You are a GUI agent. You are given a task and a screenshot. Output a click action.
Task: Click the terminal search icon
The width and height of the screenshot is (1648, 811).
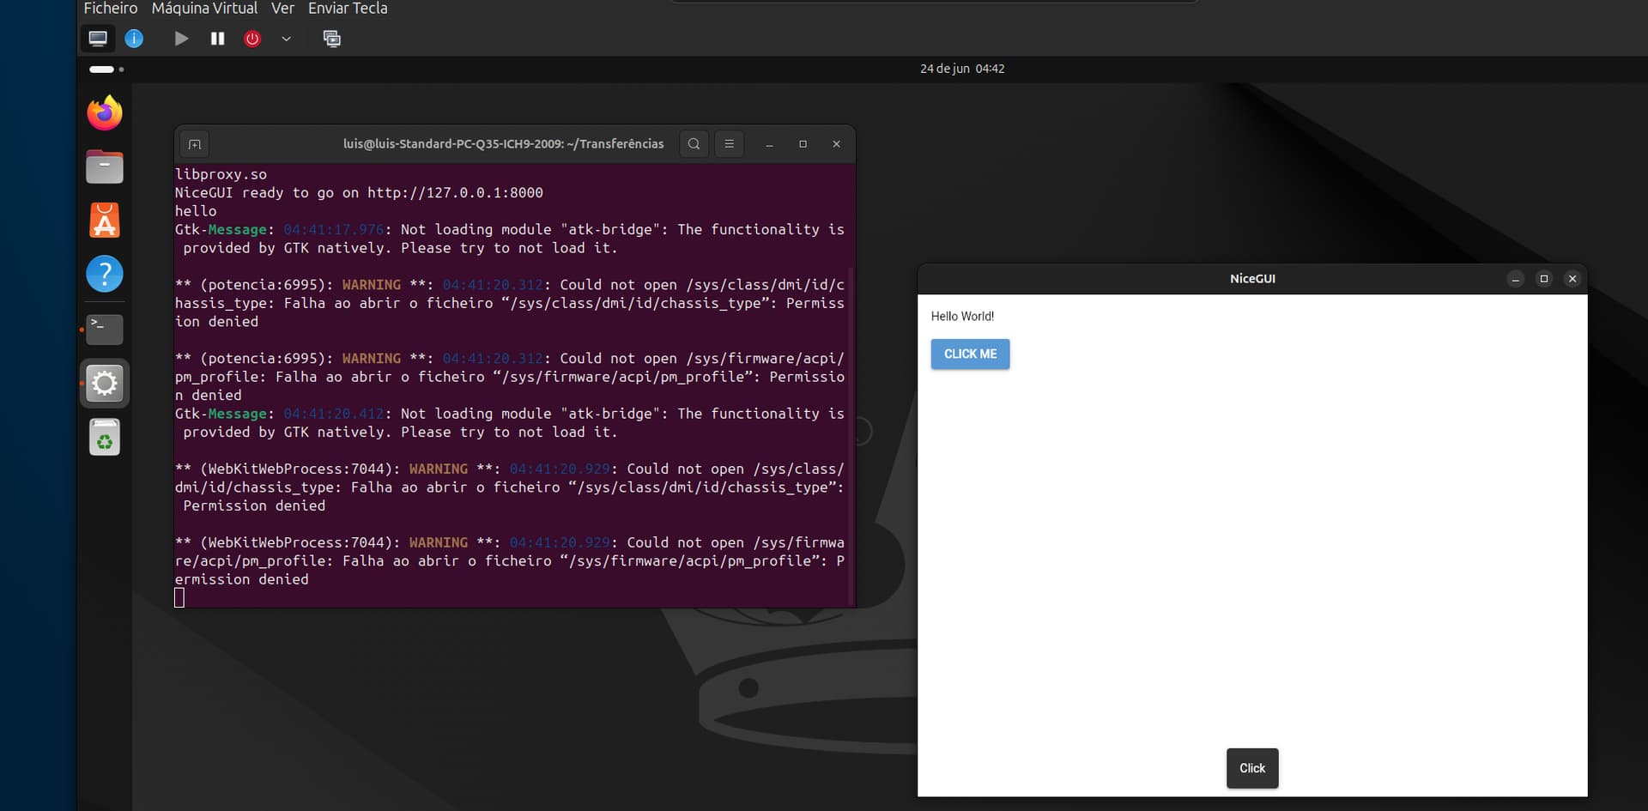click(x=694, y=144)
